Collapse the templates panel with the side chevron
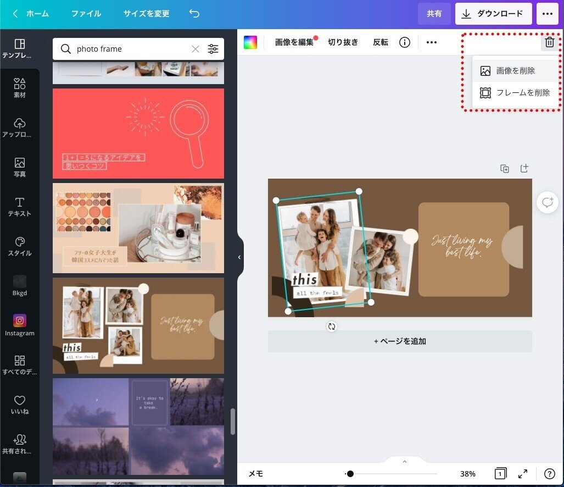The height and width of the screenshot is (487, 564). tap(239, 257)
